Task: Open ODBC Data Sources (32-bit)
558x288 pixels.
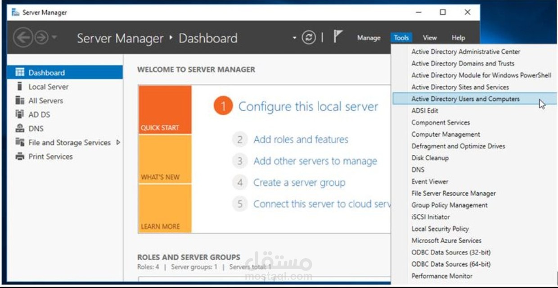Action: click(451, 252)
